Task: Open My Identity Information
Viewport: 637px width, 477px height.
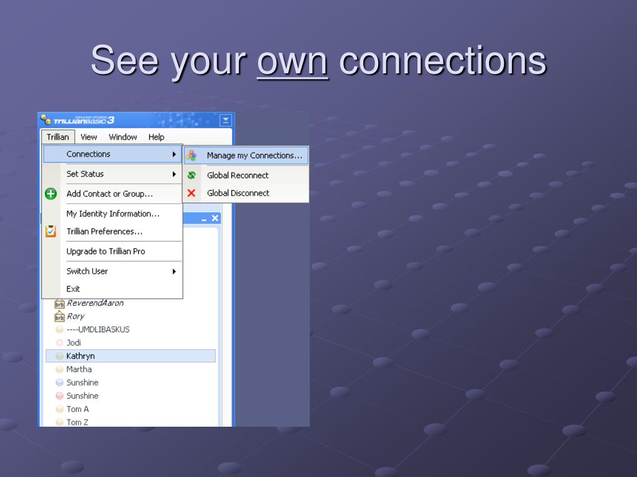Action: pos(112,214)
